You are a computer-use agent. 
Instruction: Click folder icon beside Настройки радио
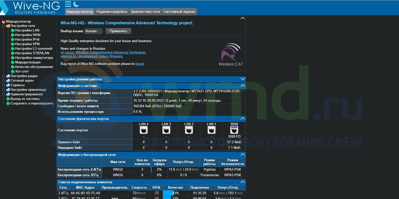(8, 76)
